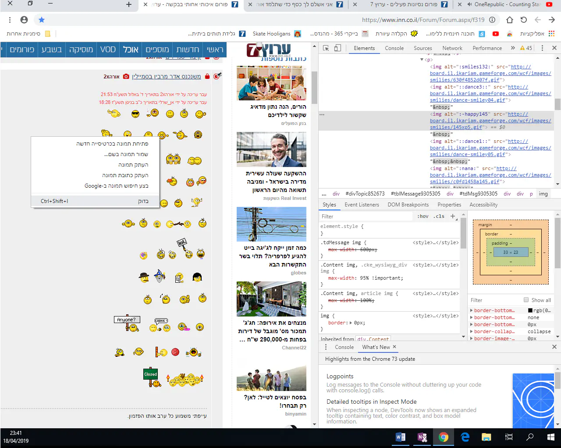Toggle the .cls element classes panel

click(x=439, y=216)
